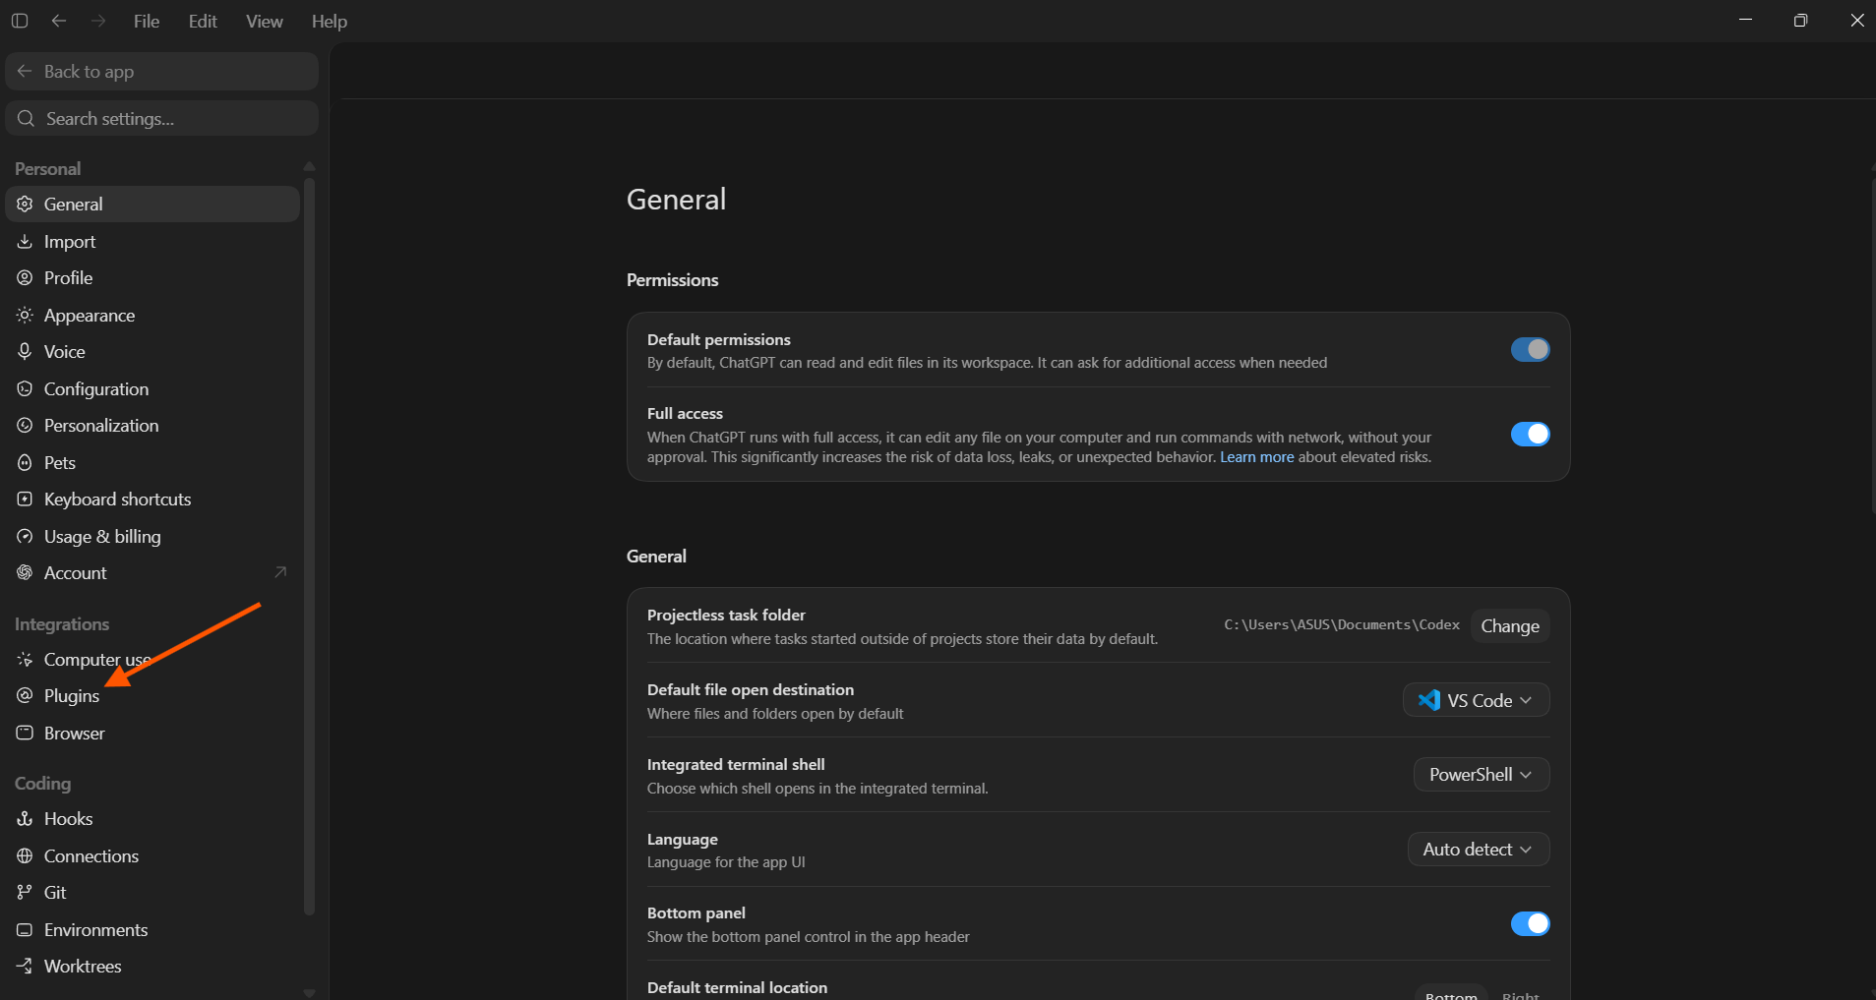This screenshot has height=1000, width=1876.
Task: Open the Computer use icon
Action: 26,659
